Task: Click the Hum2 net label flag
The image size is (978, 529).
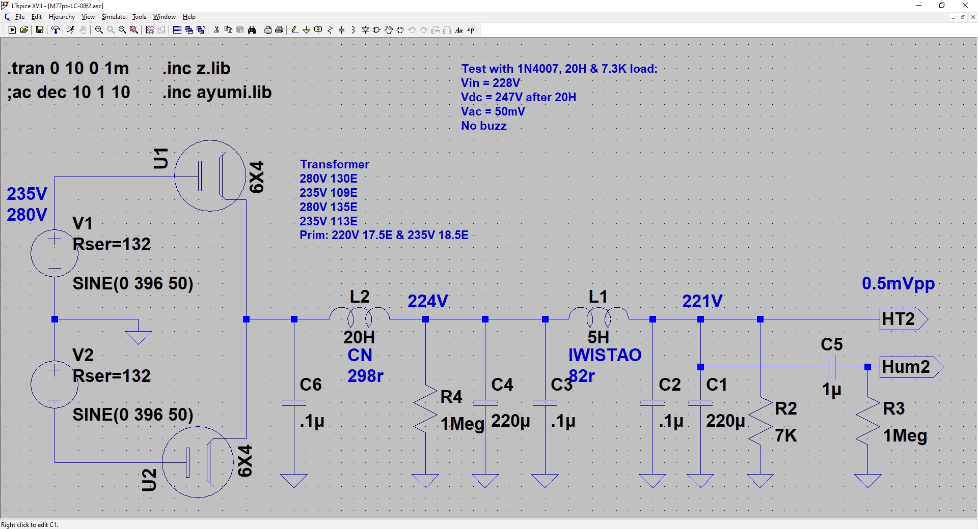Action: pyautogui.click(x=911, y=367)
